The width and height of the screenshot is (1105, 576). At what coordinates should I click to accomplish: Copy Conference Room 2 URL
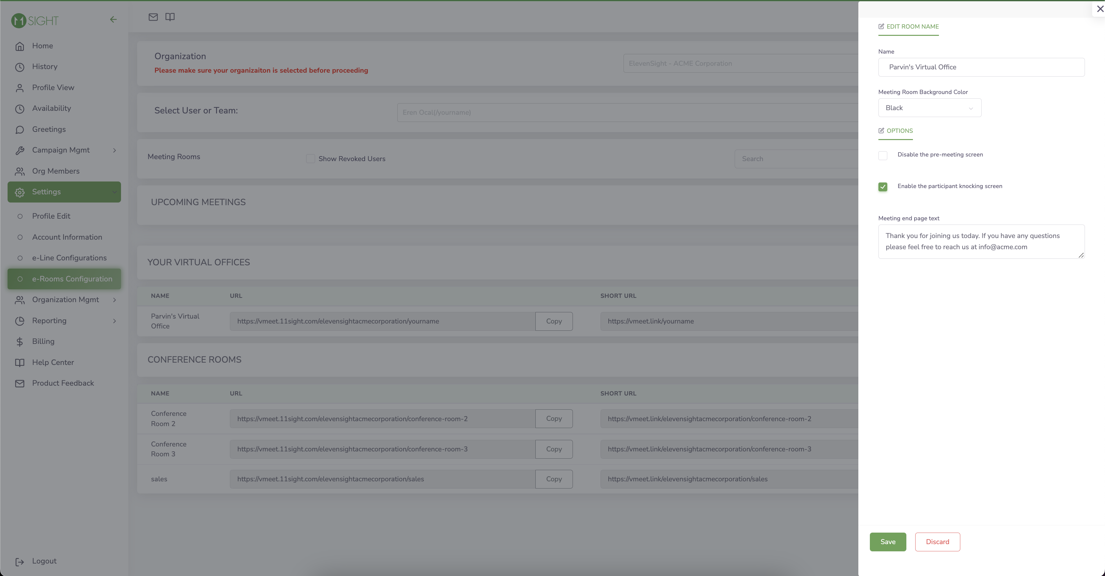554,419
